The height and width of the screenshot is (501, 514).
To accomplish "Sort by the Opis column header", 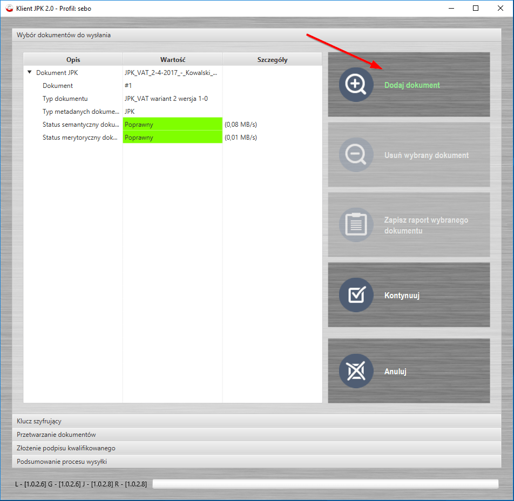I will [x=73, y=59].
